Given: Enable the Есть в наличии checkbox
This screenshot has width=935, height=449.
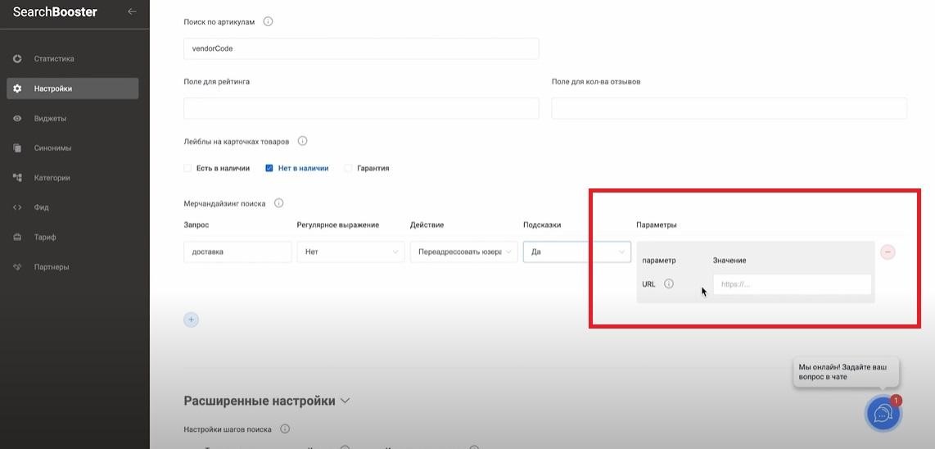Looking at the screenshot, I should (x=187, y=168).
